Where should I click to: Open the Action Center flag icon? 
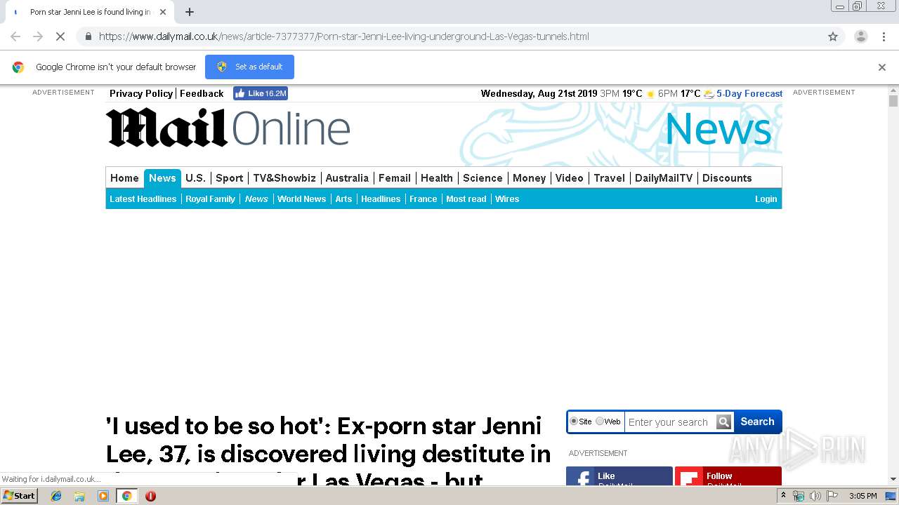[832, 496]
